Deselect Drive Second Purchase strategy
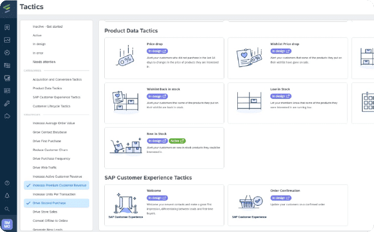The width and height of the screenshot is (374, 232). click(x=57, y=203)
